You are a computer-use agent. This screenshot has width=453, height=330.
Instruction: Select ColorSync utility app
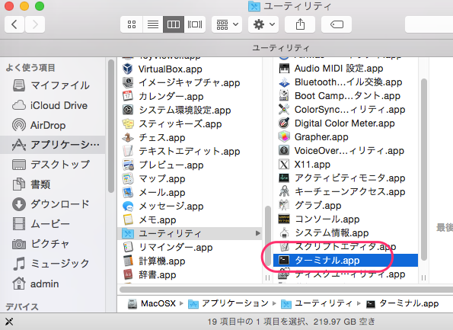(346, 110)
